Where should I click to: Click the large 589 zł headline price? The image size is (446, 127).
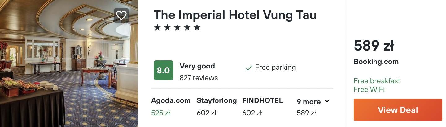tap(374, 46)
